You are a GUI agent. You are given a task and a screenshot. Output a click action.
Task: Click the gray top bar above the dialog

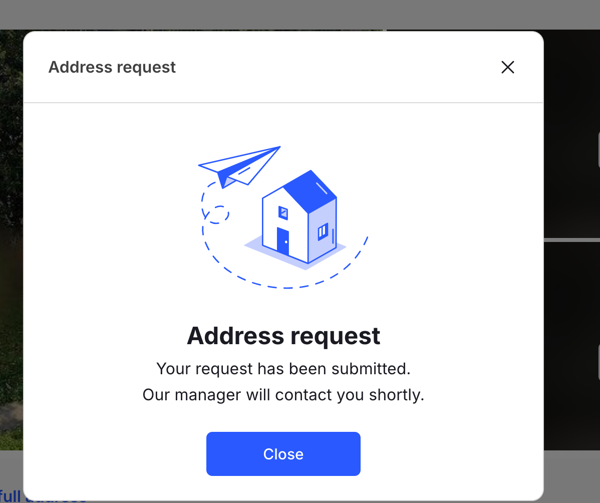coord(300,15)
